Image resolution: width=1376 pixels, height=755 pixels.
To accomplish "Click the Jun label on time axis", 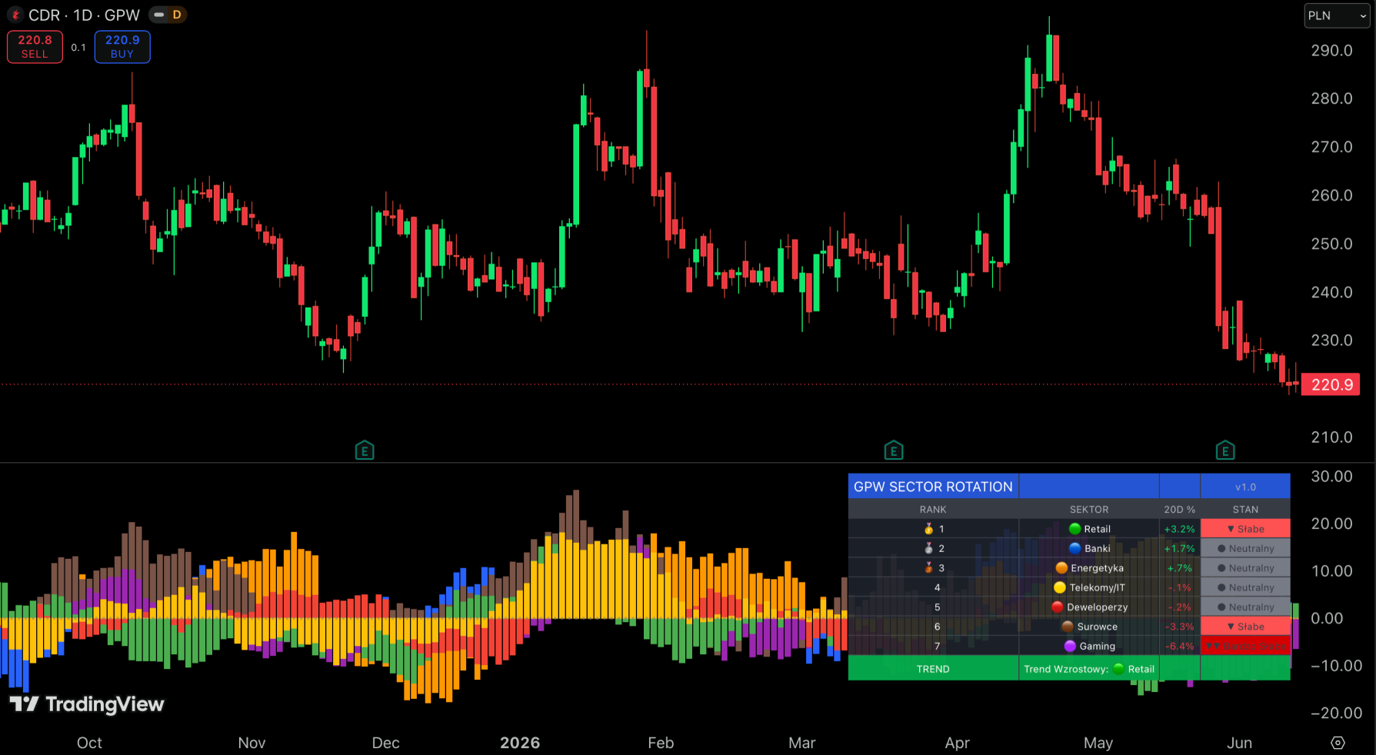I will click(x=1239, y=743).
